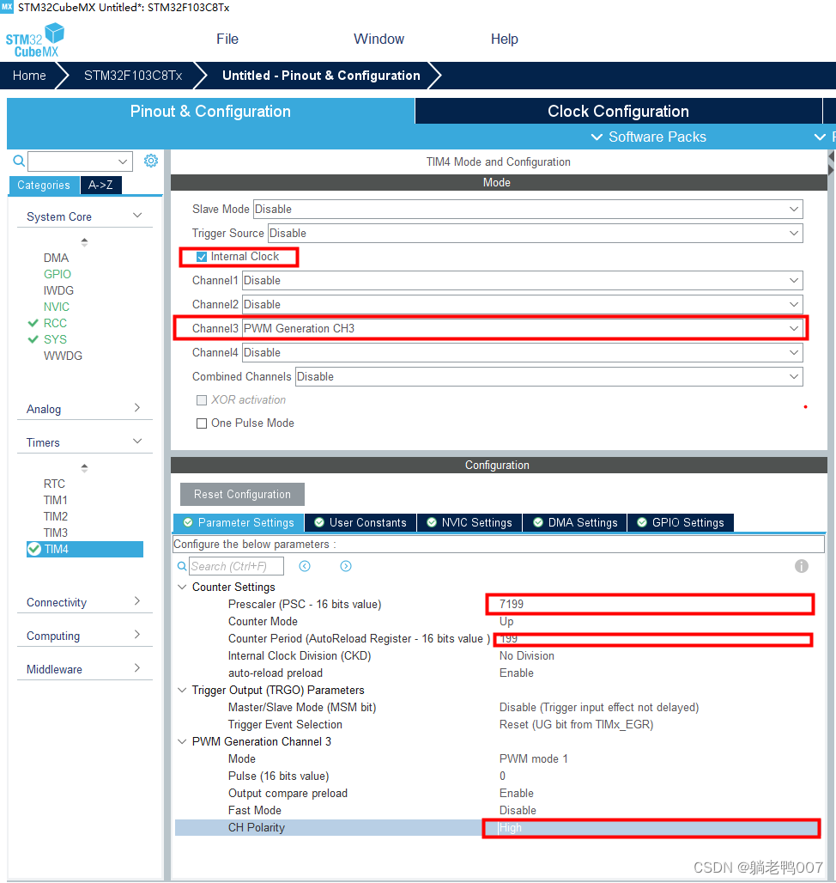Expand the Software Packs menu

(x=649, y=137)
